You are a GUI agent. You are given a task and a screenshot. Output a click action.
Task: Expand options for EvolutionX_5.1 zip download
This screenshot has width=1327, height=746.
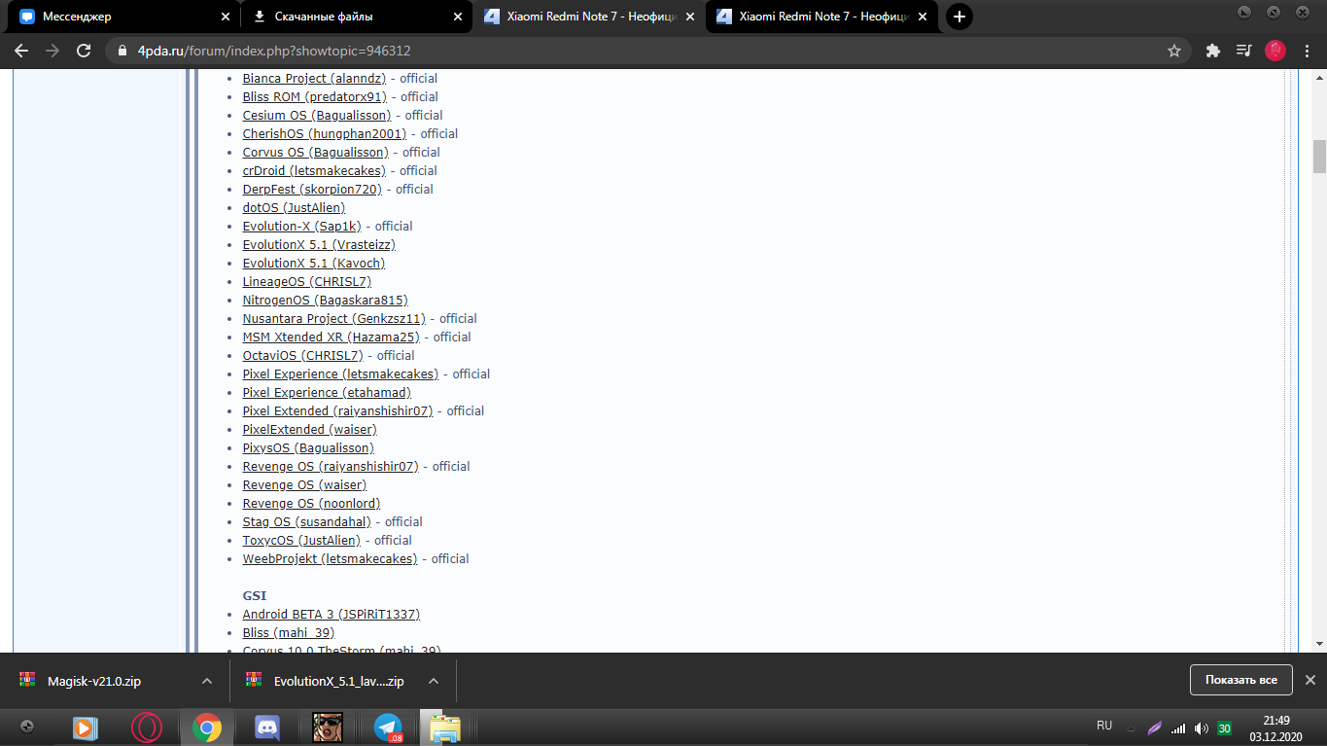434,681
